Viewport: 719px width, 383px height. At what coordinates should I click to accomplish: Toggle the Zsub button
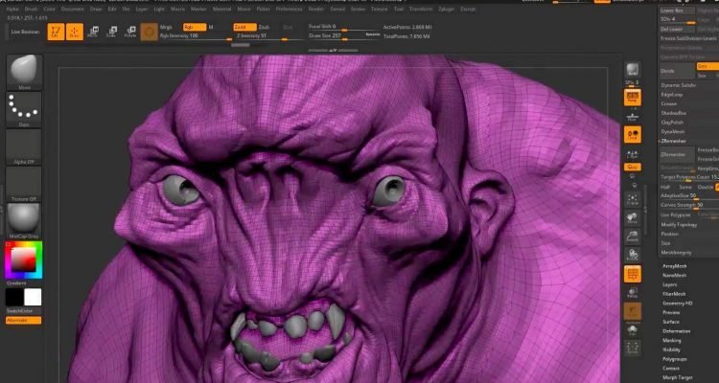pyautogui.click(x=264, y=27)
